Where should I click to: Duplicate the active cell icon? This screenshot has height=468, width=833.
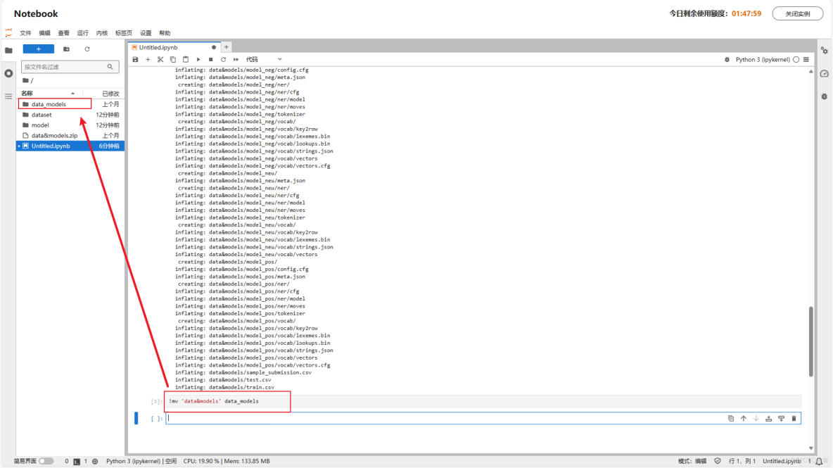pyautogui.click(x=731, y=419)
